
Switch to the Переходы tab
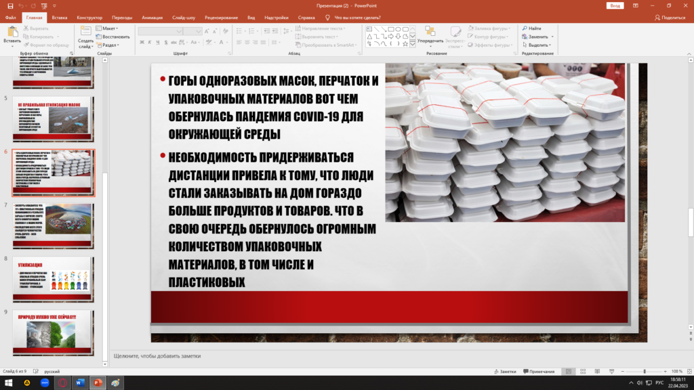click(122, 18)
